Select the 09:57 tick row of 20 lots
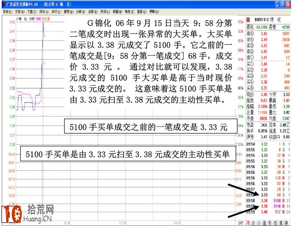 (268, 189)
